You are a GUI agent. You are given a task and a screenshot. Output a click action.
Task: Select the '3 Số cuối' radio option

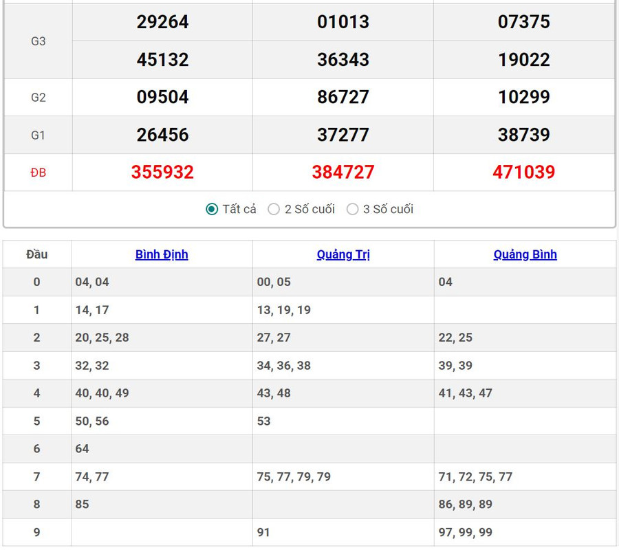tap(352, 209)
